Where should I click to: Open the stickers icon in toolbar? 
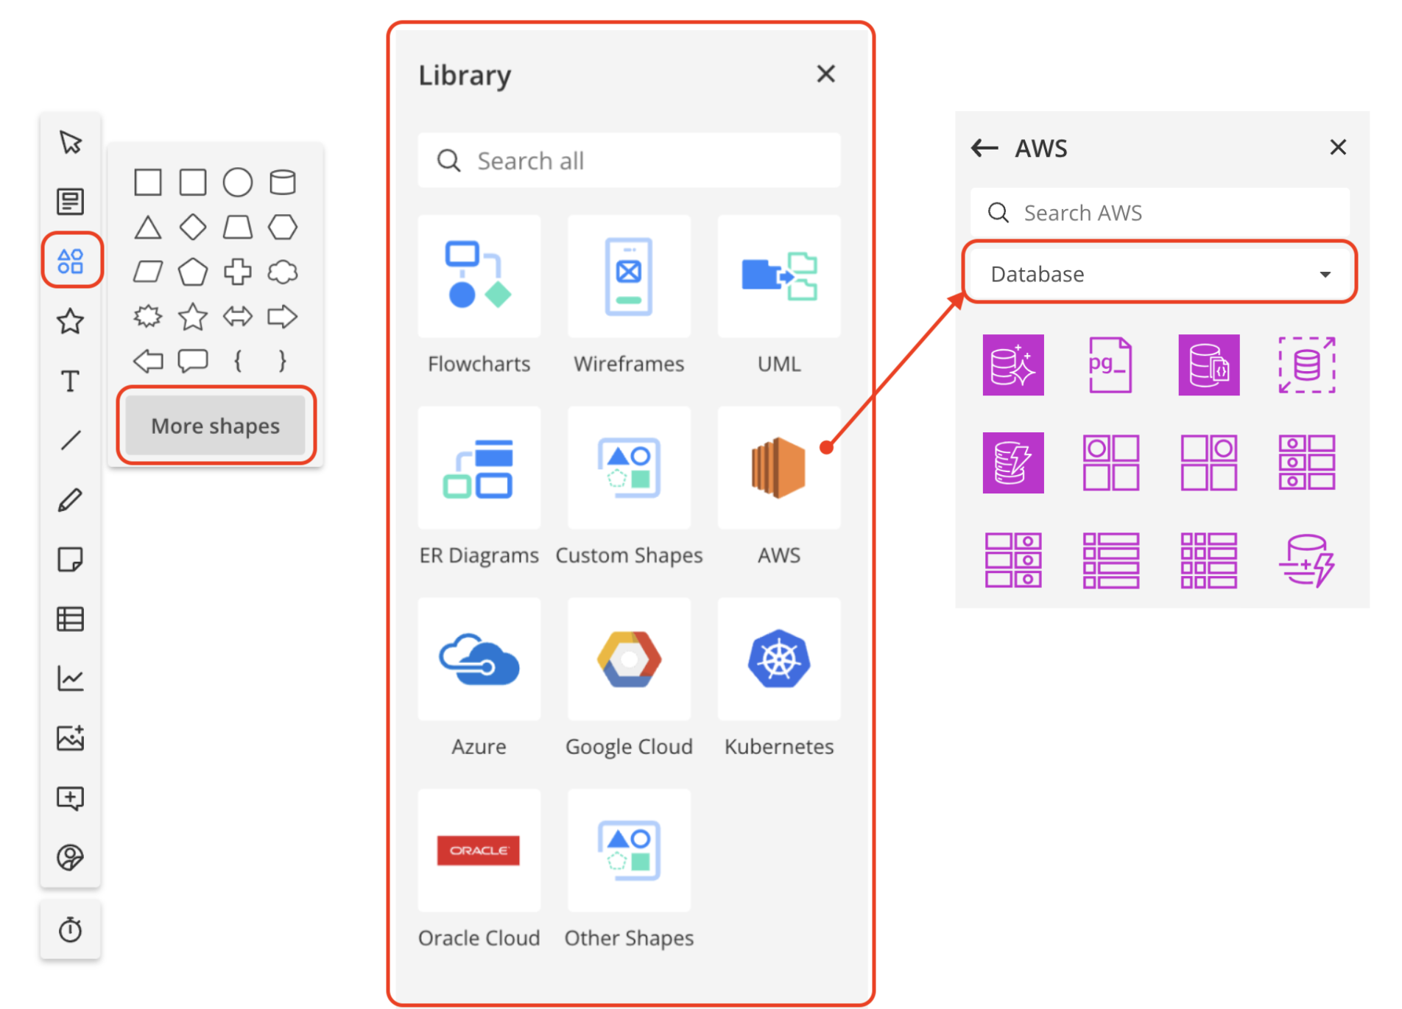point(71,857)
